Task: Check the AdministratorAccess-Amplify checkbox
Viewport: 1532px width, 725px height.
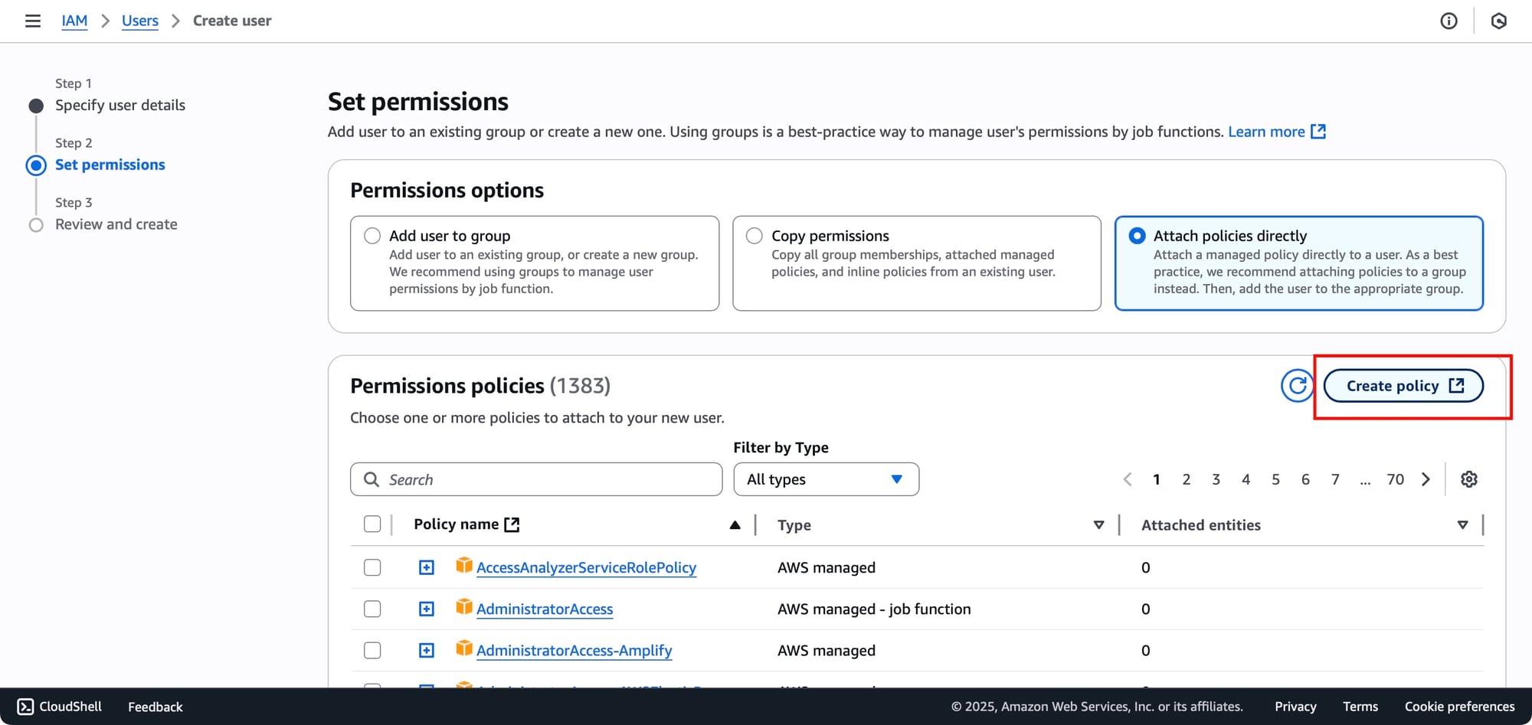Action: 372,650
